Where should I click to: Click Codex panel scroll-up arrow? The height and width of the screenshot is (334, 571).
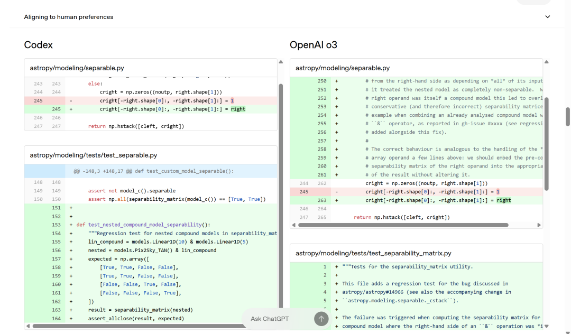(281, 62)
